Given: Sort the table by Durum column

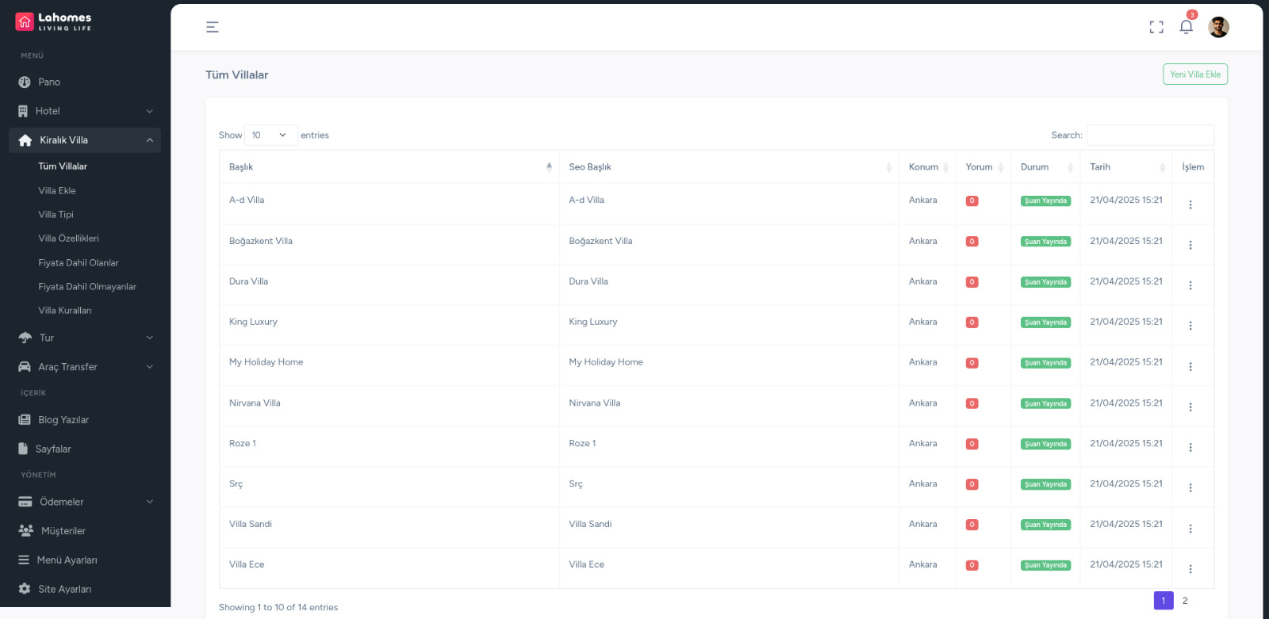Looking at the screenshot, I should coord(1045,166).
